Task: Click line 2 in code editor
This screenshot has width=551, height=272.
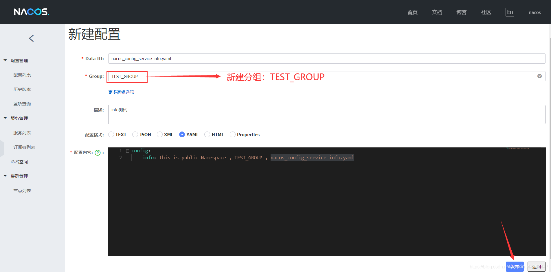Action: [243, 158]
